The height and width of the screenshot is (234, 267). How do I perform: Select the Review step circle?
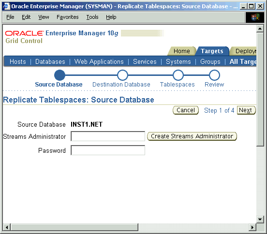pyautogui.click(x=215, y=75)
